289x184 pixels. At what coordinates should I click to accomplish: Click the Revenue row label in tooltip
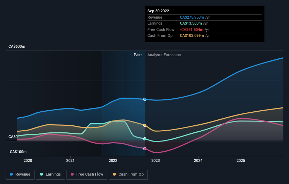click(155, 17)
